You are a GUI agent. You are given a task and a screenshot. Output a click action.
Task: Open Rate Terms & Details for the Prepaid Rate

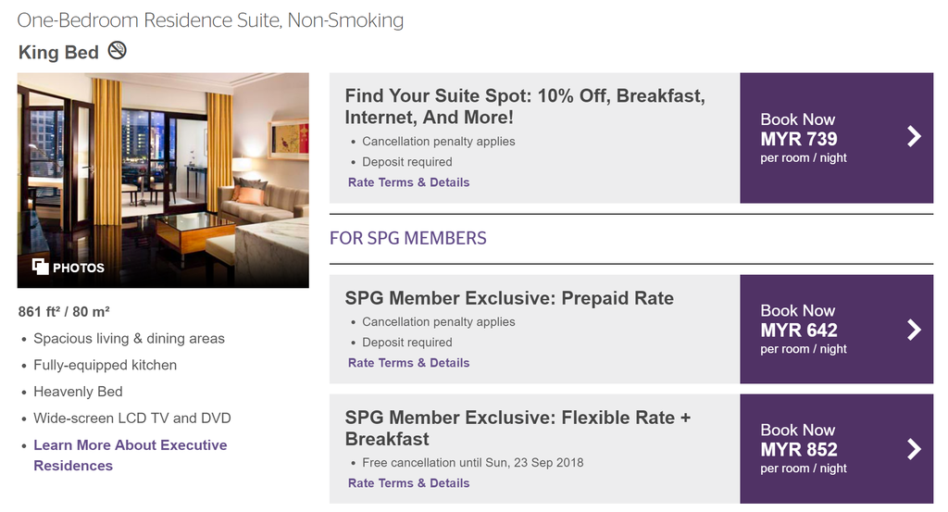408,363
